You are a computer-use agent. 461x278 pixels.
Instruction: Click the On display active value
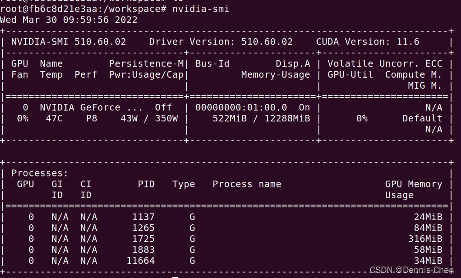click(304, 107)
